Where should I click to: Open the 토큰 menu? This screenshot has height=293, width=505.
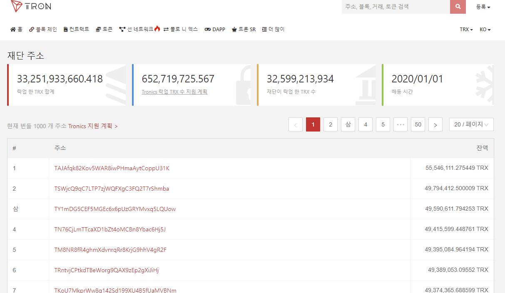[x=104, y=30]
